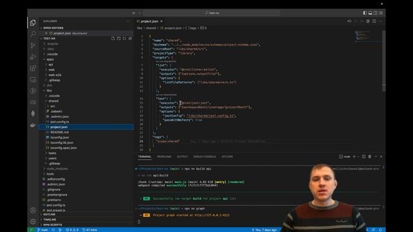Close the project.json editor tab
The image size is (413, 232).
pos(161,21)
